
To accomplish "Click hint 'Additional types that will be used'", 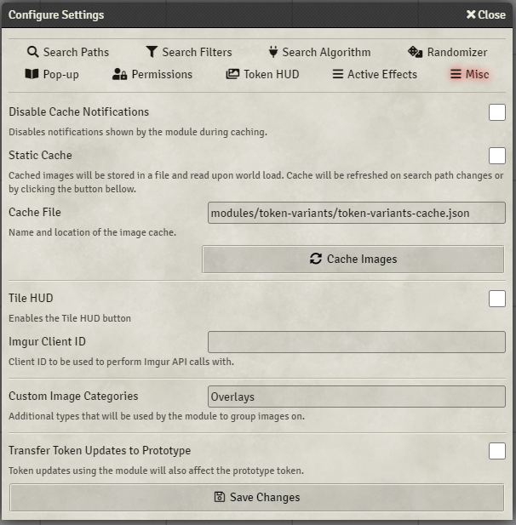I will coord(157,416).
